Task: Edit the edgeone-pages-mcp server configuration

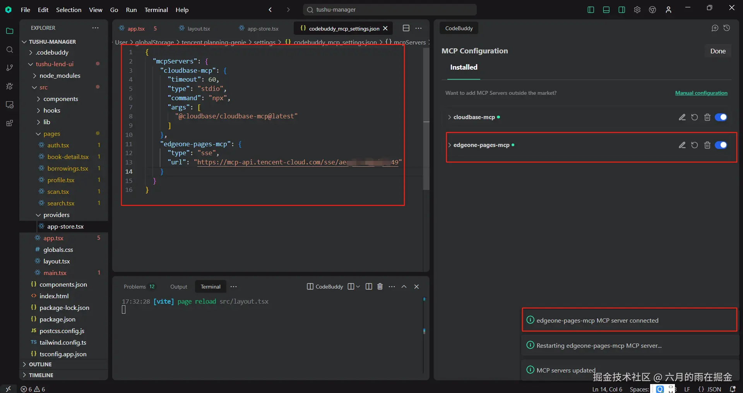Action: click(682, 145)
